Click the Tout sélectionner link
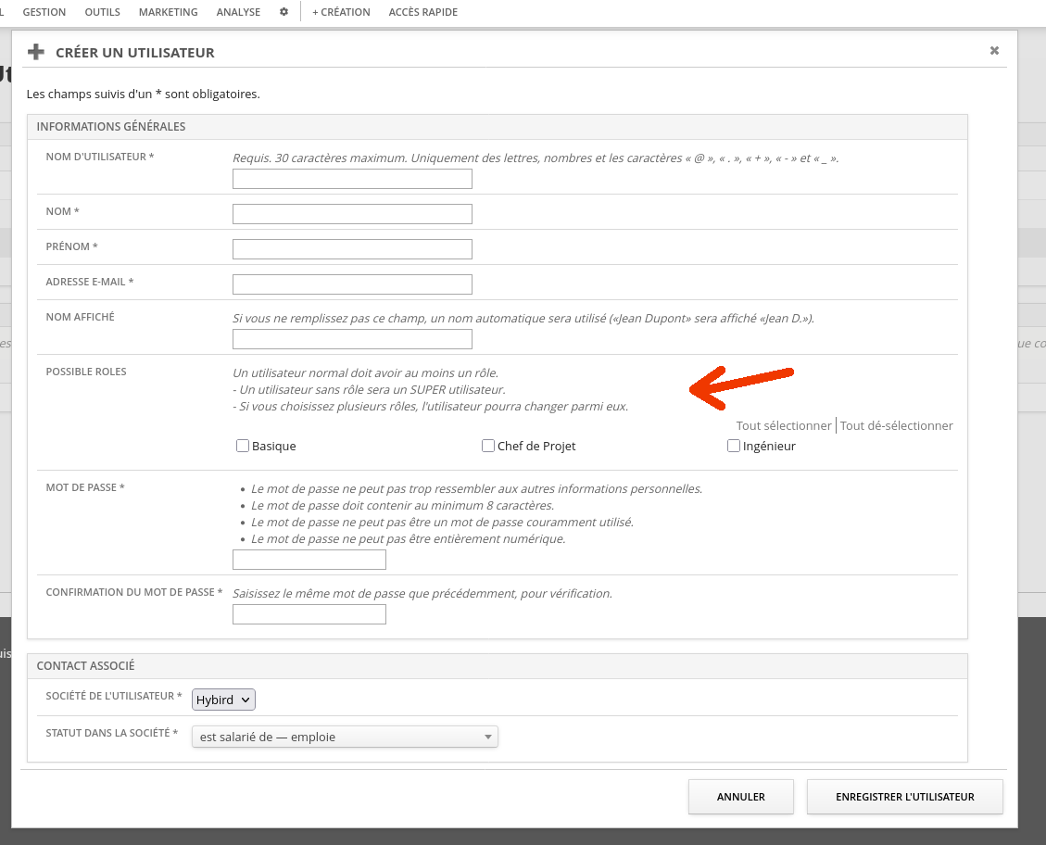This screenshot has height=845, width=1046. [x=783, y=425]
